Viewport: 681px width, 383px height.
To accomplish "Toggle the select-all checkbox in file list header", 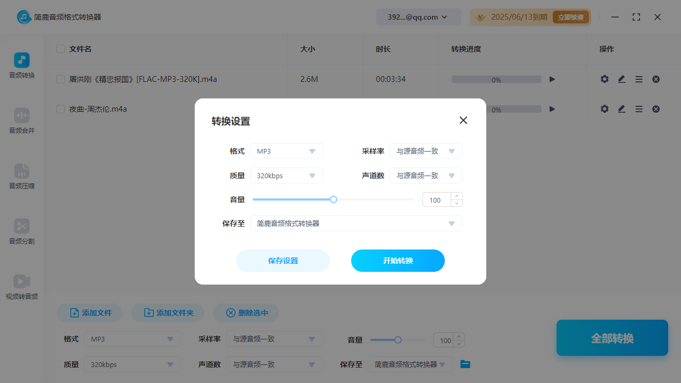I will (60, 48).
